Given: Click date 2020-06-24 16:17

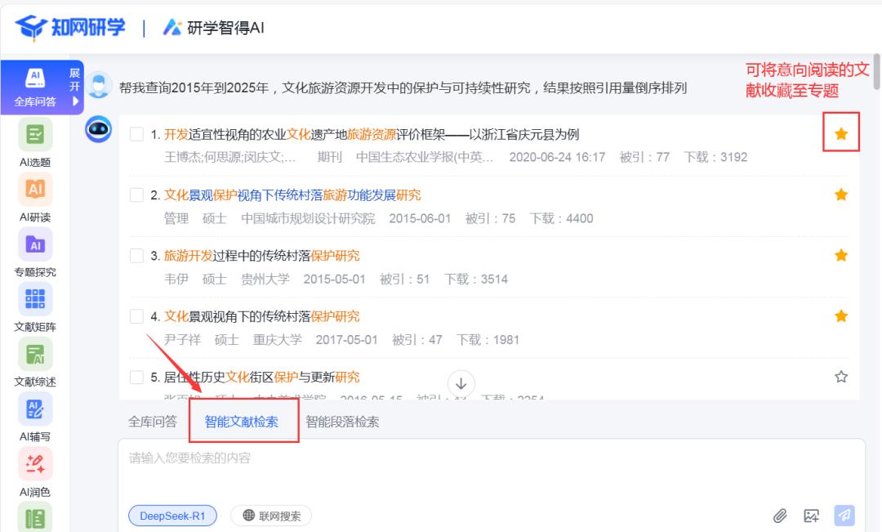Looking at the screenshot, I should [557, 157].
